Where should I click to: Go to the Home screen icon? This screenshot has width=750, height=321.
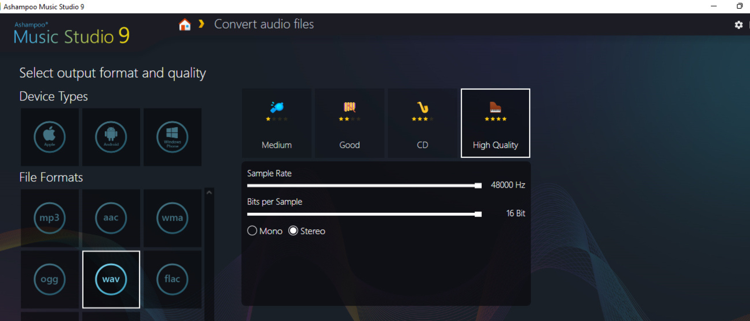185,25
